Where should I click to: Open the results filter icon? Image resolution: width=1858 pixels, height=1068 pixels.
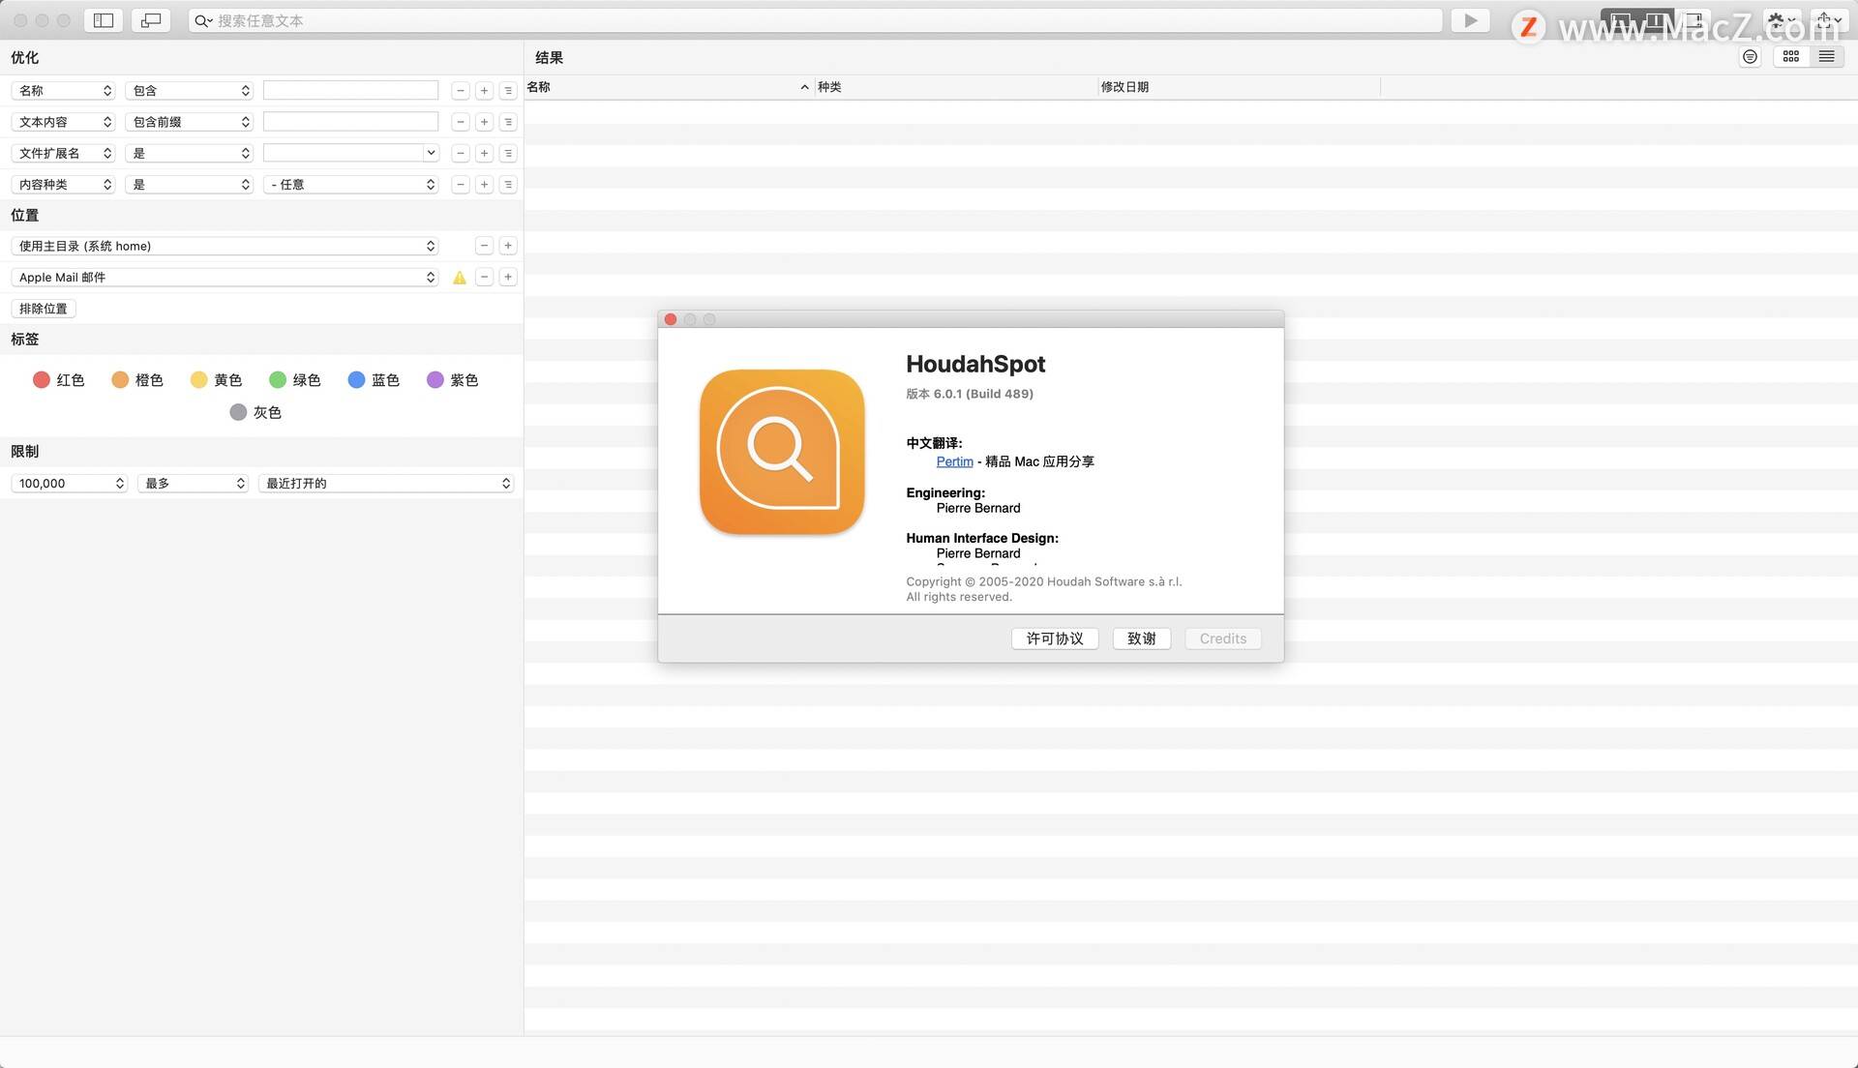pos(1750,57)
